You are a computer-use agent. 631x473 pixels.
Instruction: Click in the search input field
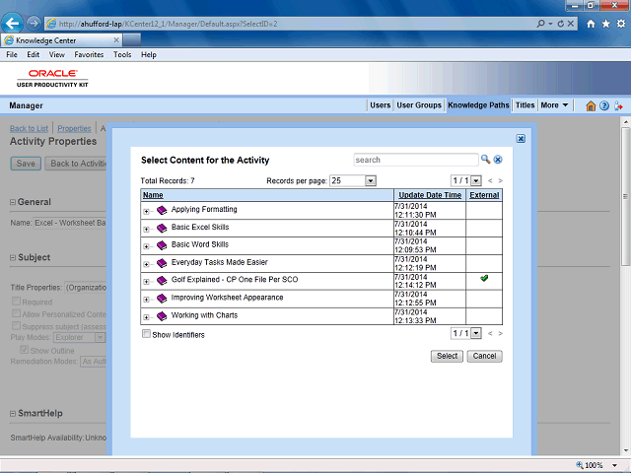tap(416, 160)
